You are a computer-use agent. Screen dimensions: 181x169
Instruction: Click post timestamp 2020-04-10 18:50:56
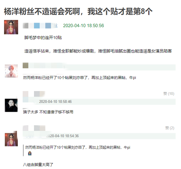[84, 26]
